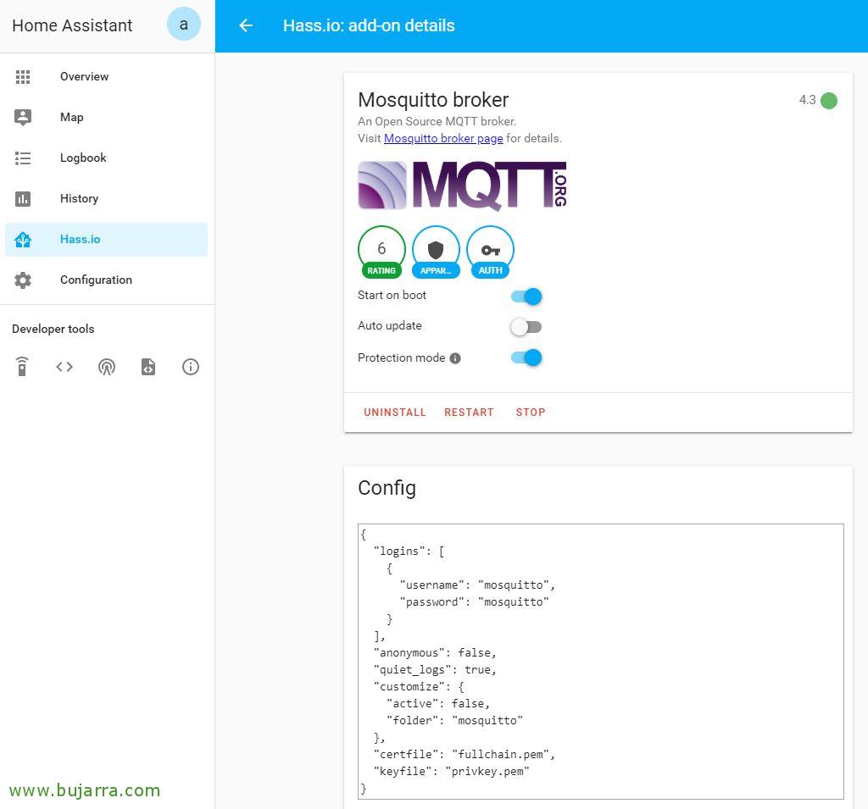
Task: Click the green running status dot
Action: pos(829,101)
